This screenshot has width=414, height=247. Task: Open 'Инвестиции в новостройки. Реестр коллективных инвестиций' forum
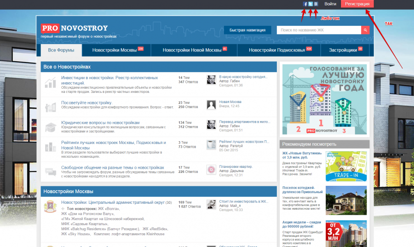(x=109, y=80)
